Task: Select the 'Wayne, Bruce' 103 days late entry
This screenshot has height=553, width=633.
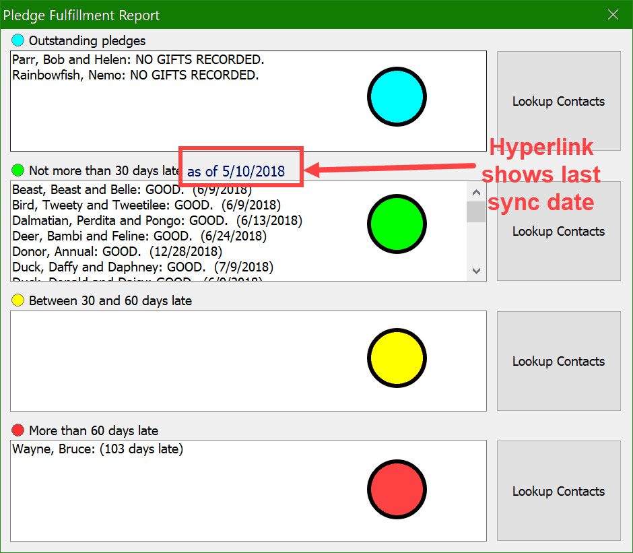Action: coord(98,449)
